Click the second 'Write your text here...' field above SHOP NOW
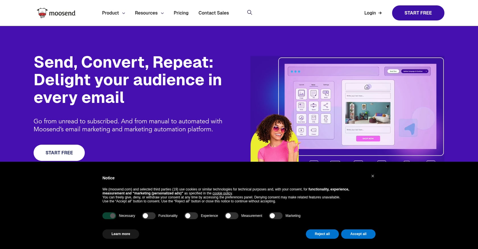This screenshot has width=478, height=249. point(368,130)
